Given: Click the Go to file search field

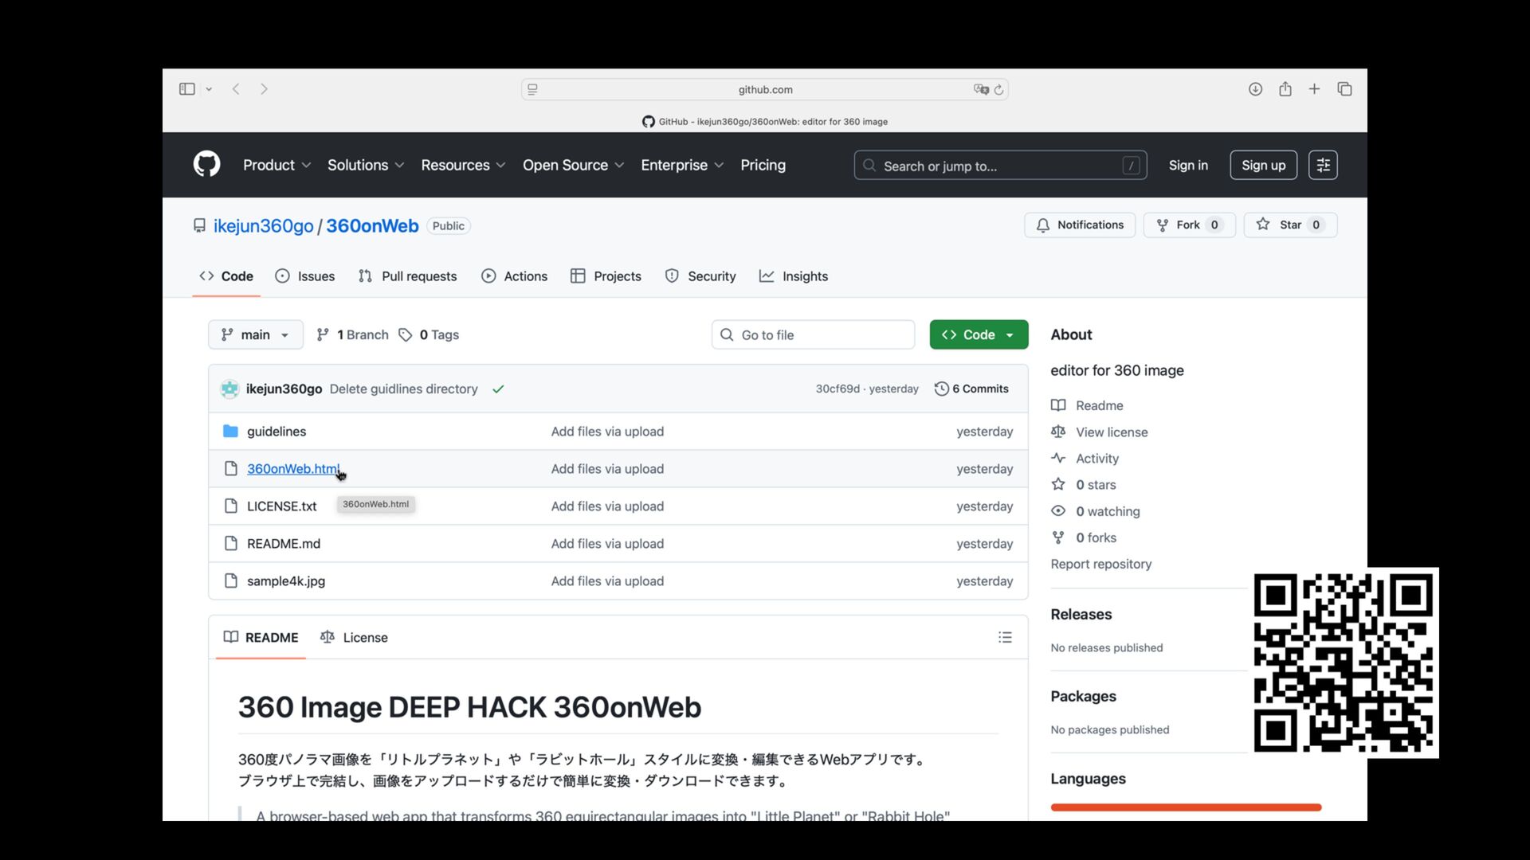Looking at the screenshot, I should pyautogui.click(x=813, y=334).
